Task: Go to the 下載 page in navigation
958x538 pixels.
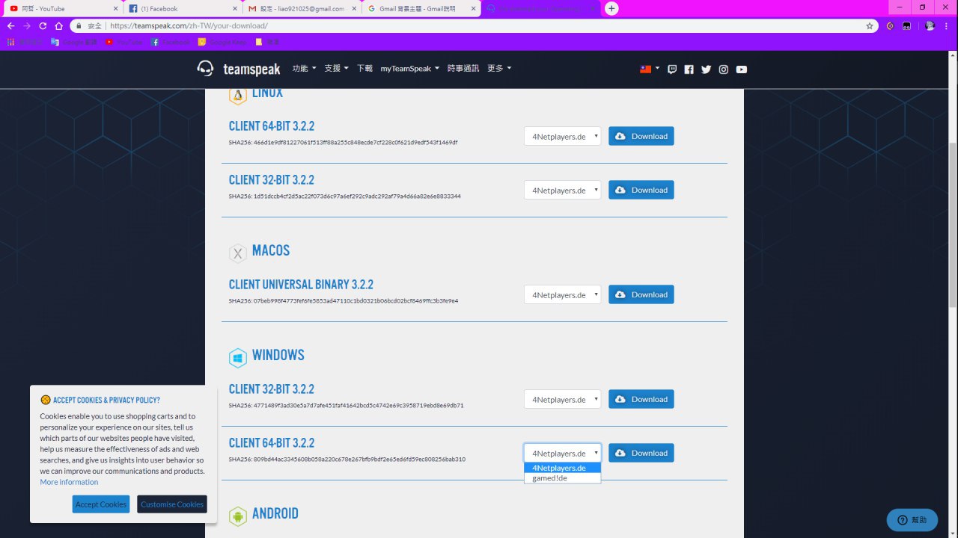Action: (364, 68)
